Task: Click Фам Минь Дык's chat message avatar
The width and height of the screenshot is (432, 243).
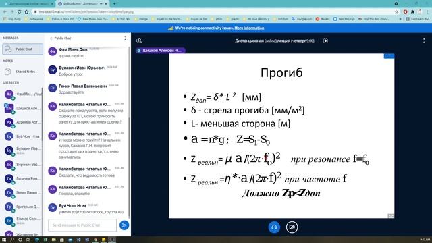Action: [53, 51]
